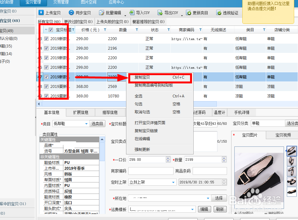Click the 选分类 button
This screenshot has height=220, width=298.
292,123
